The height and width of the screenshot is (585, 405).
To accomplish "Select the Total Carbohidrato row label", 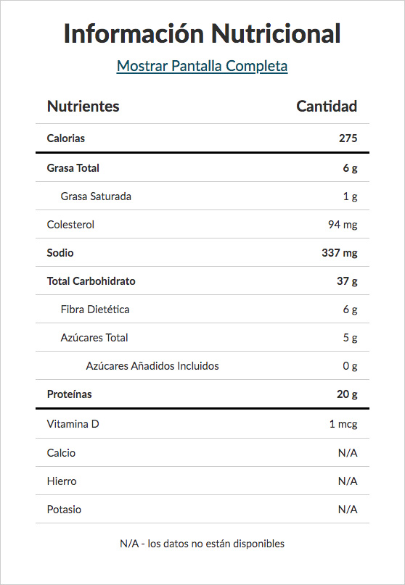I will click(91, 281).
